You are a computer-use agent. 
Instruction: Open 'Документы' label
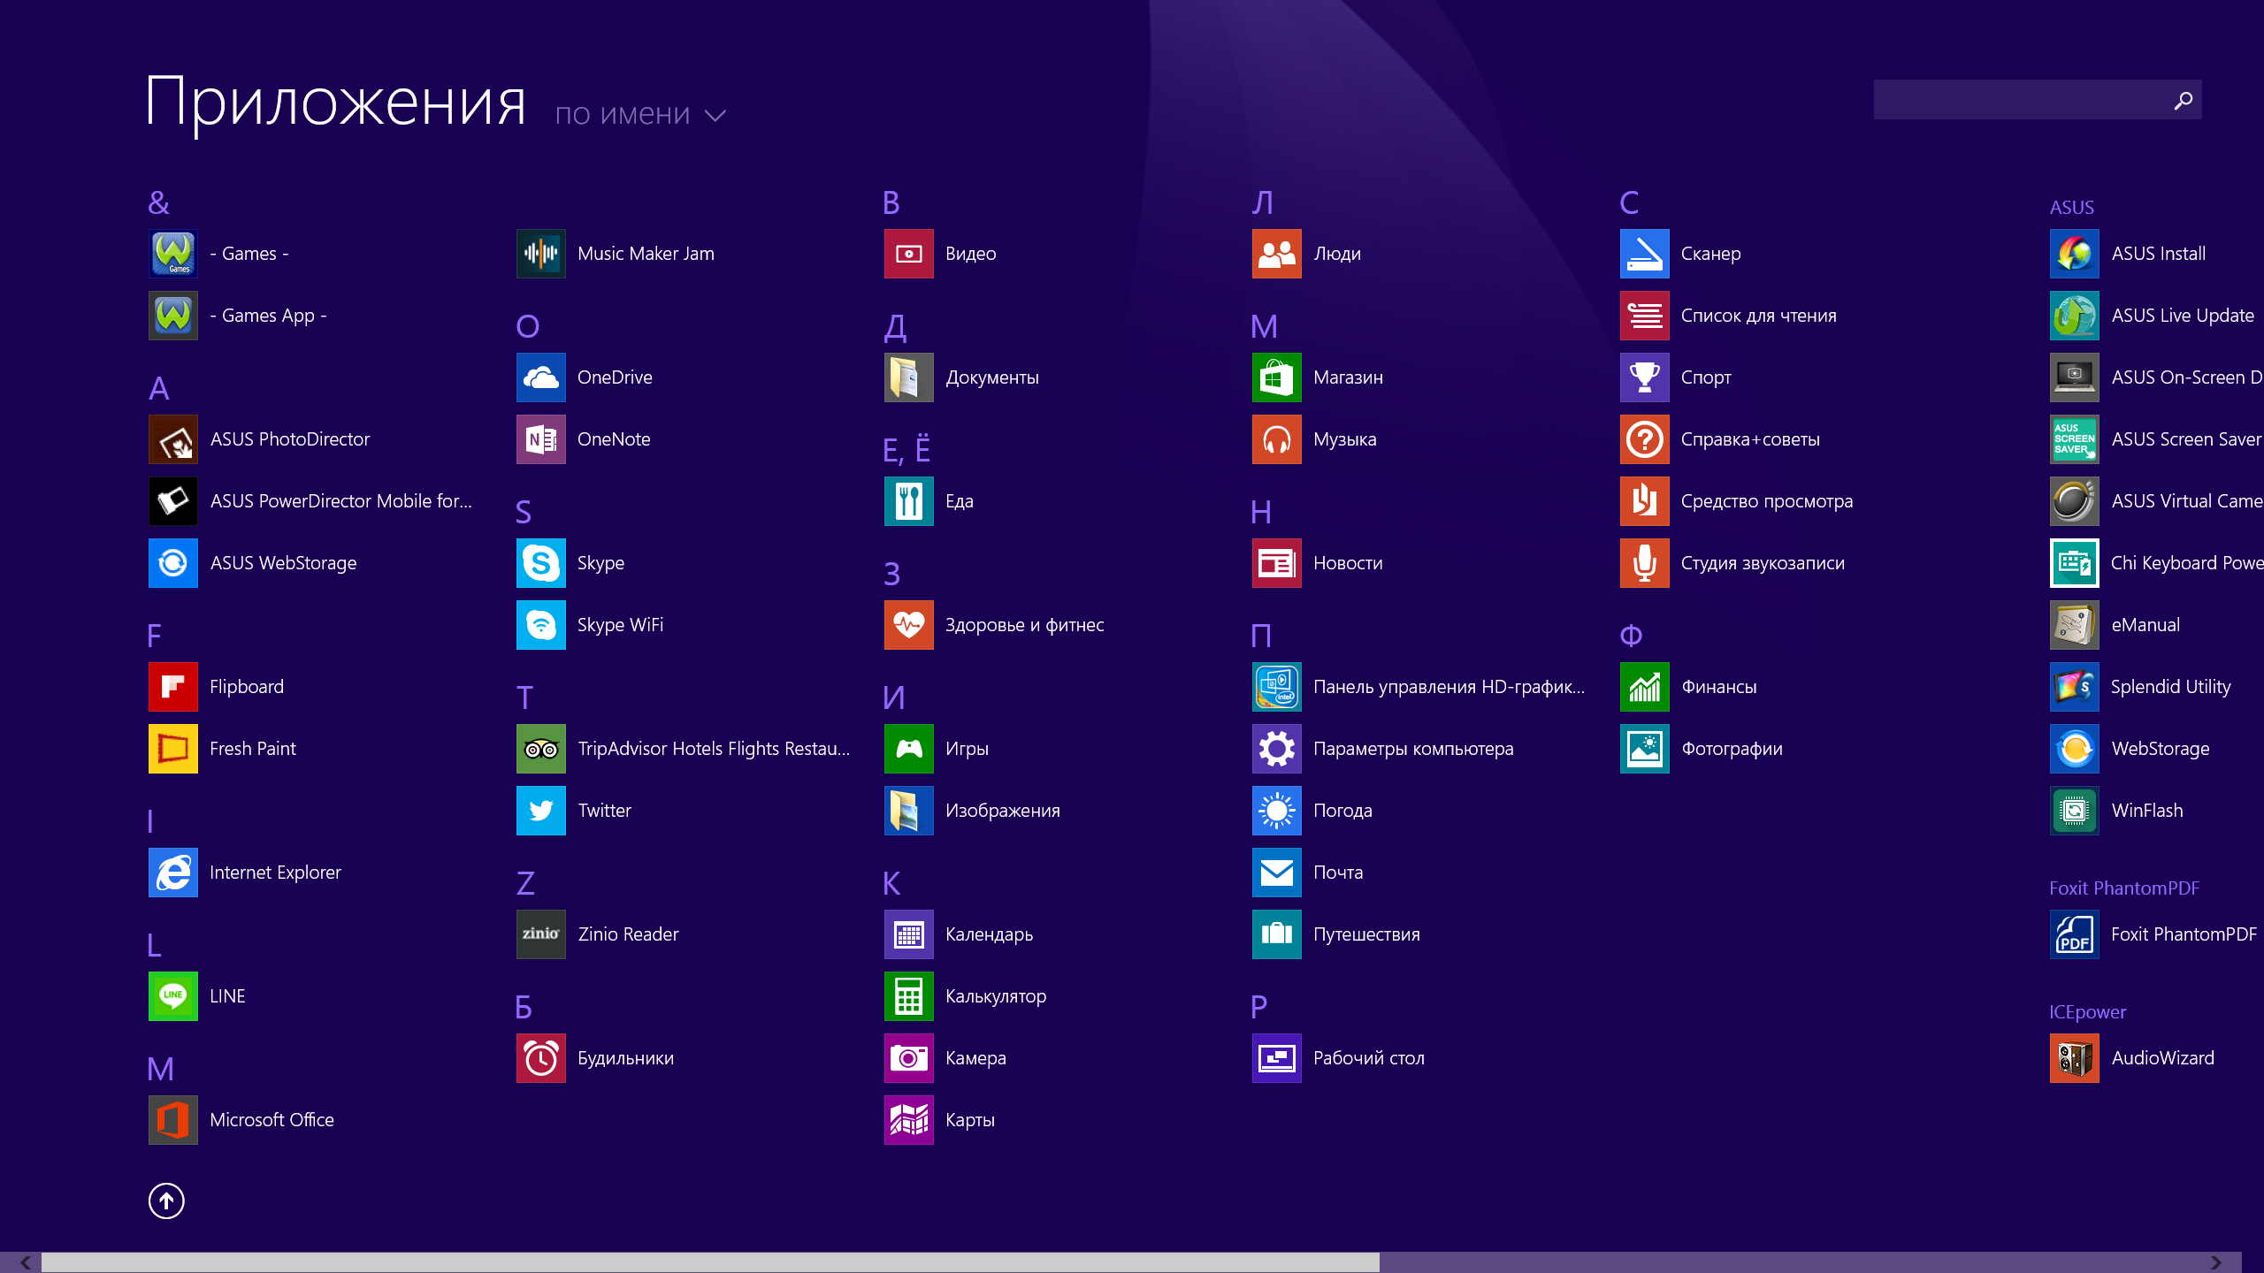click(991, 377)
